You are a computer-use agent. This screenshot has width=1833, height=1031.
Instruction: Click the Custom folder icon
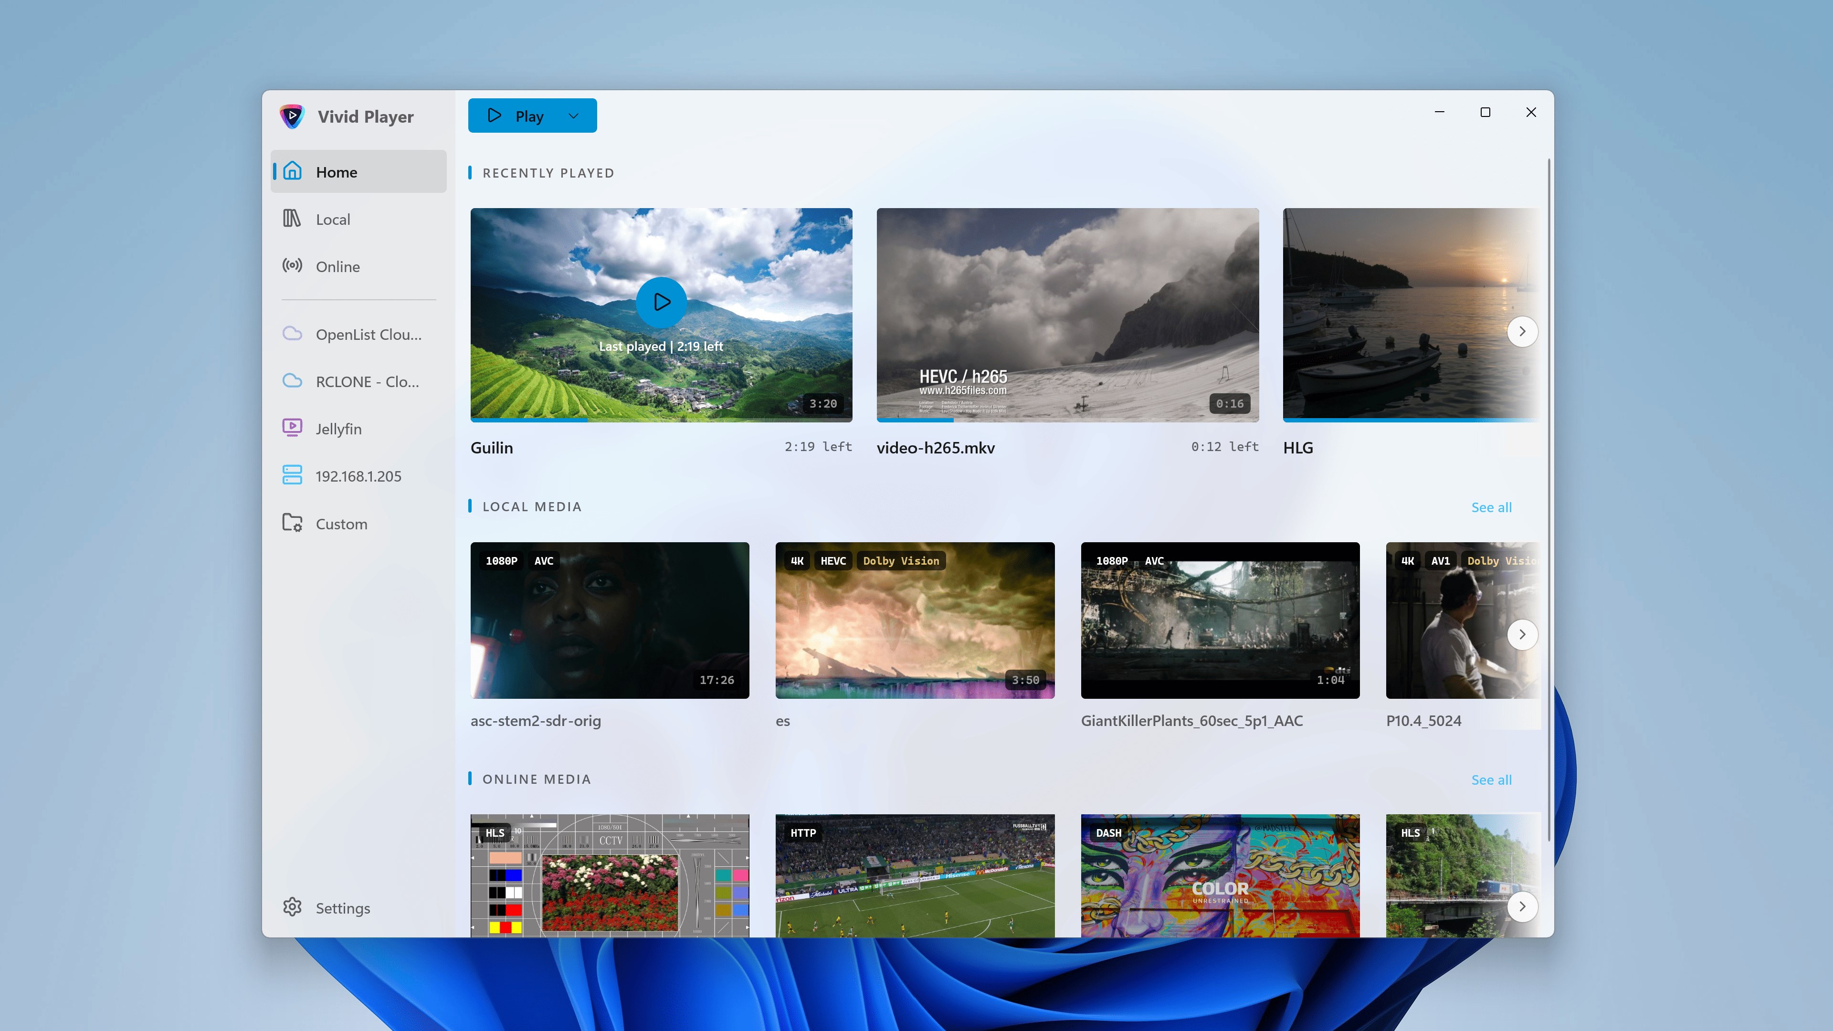click(292, 523)
